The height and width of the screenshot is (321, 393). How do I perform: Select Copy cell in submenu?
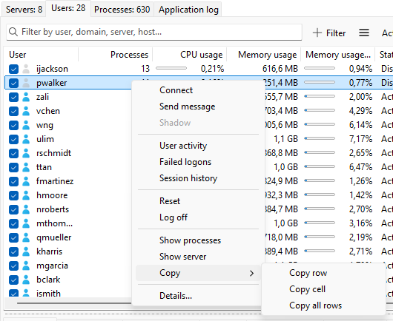[x=307, y=289]
